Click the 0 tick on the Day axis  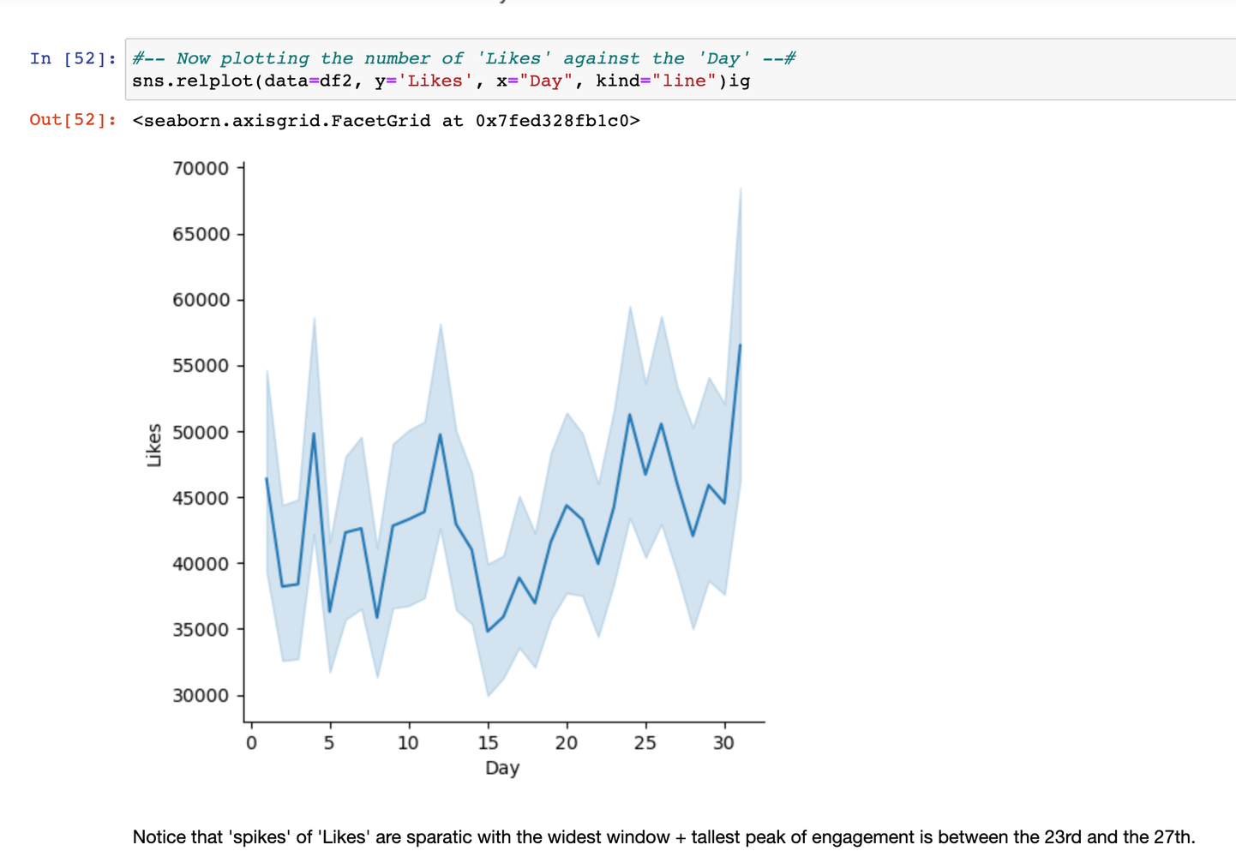click(x=251, y=743)
